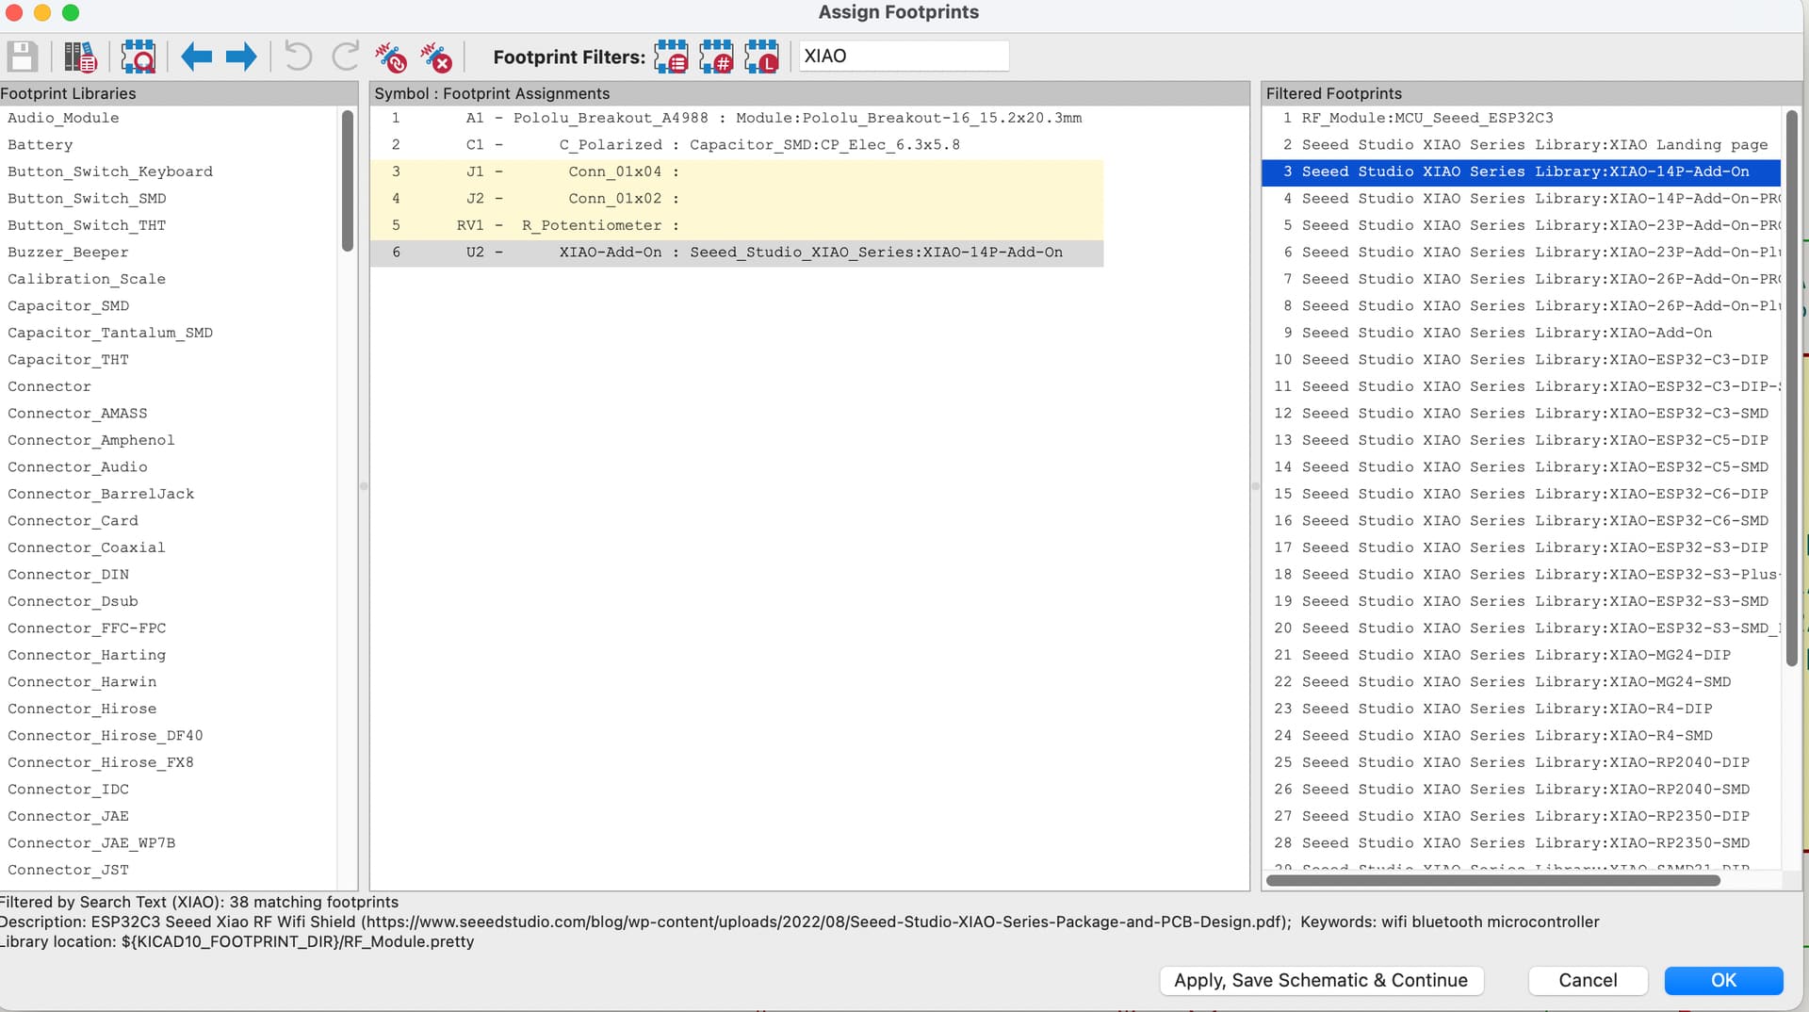Go to previous unassigned symbol arrow
The width and height of the screenshot is (1809, 1012).
tap(196, 57)
